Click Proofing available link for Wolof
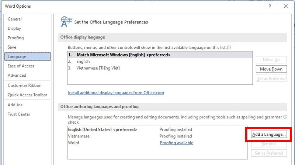Viewport: 295px width, 165px height. tap(177, 143)
